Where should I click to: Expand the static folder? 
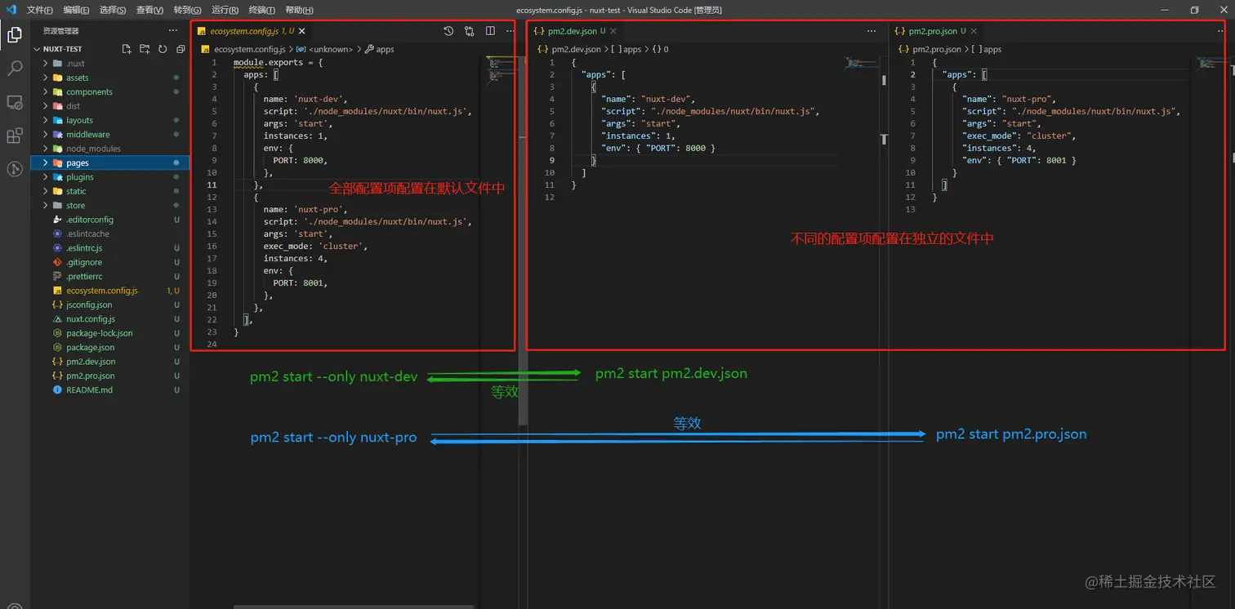(x=46, y=191)
